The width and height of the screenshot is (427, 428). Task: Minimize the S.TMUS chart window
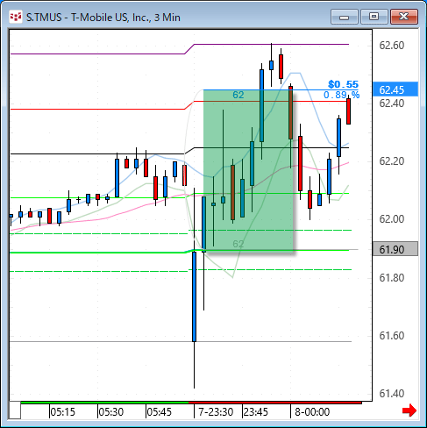pos(345,17)
